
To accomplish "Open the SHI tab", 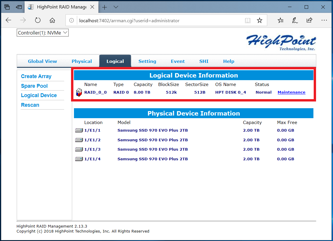I will point(204,61).
